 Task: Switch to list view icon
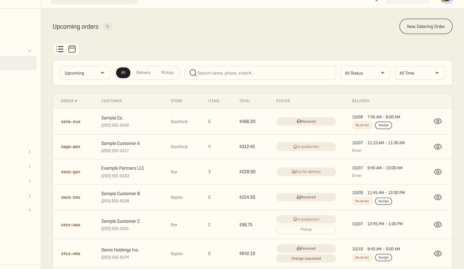(x=60, y=49)
